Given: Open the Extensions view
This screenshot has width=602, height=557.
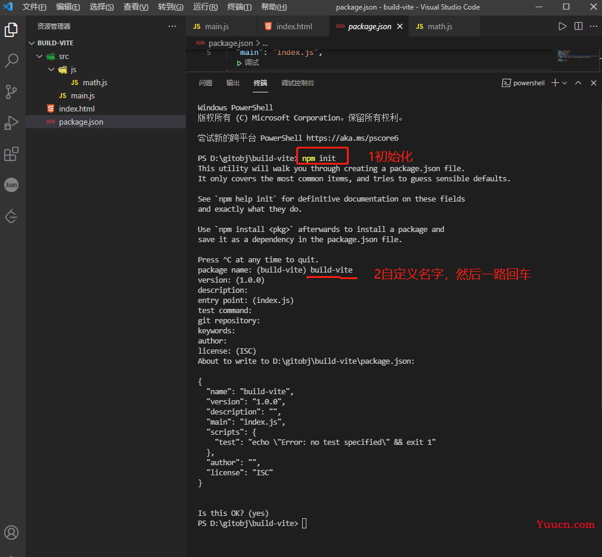Looking at the screenshot, I should [x=11, y=154].
